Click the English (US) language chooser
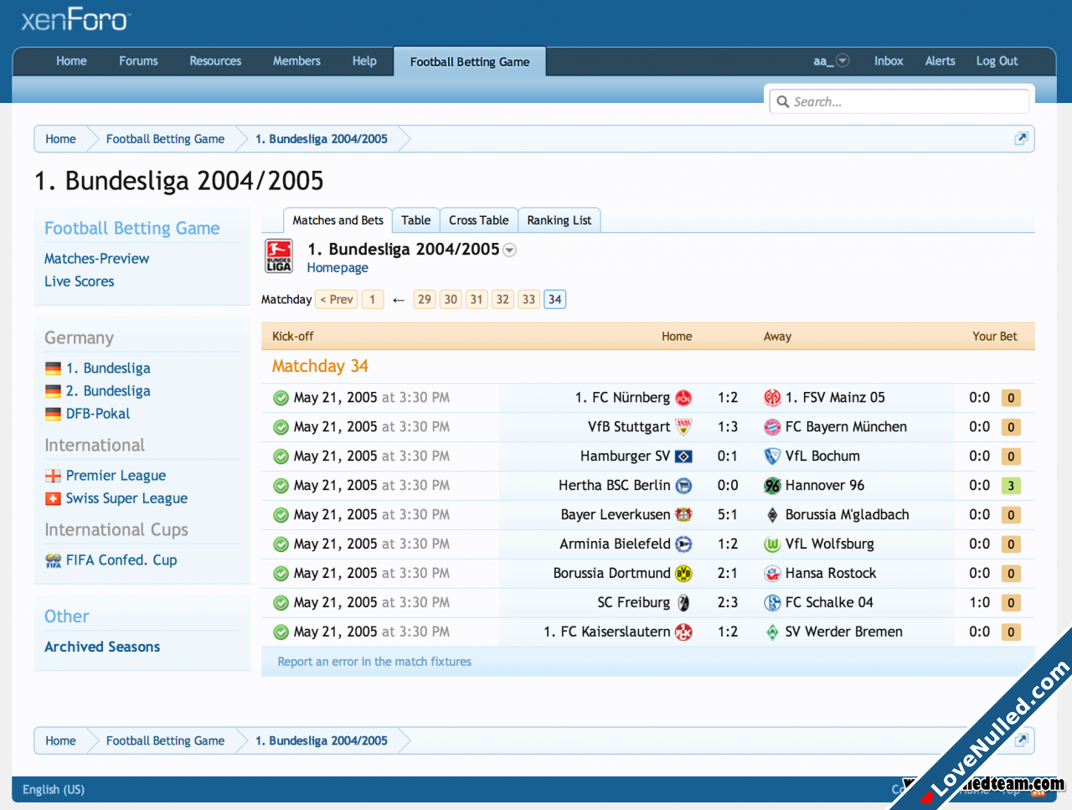 54,789
